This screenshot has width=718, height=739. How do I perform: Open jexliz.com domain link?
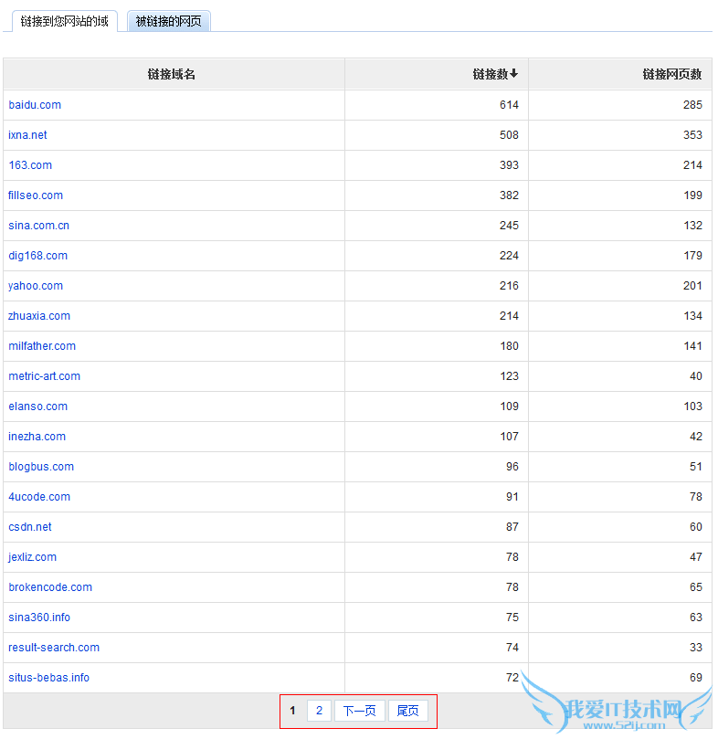click(x=33, y=557)
